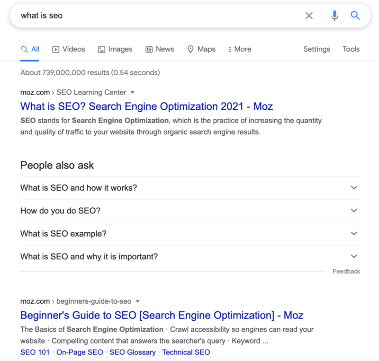
Task: Open the breadcrumb dropdown next to SEO Learning Center
Action: pyautogui.click(x=132, y=92)
